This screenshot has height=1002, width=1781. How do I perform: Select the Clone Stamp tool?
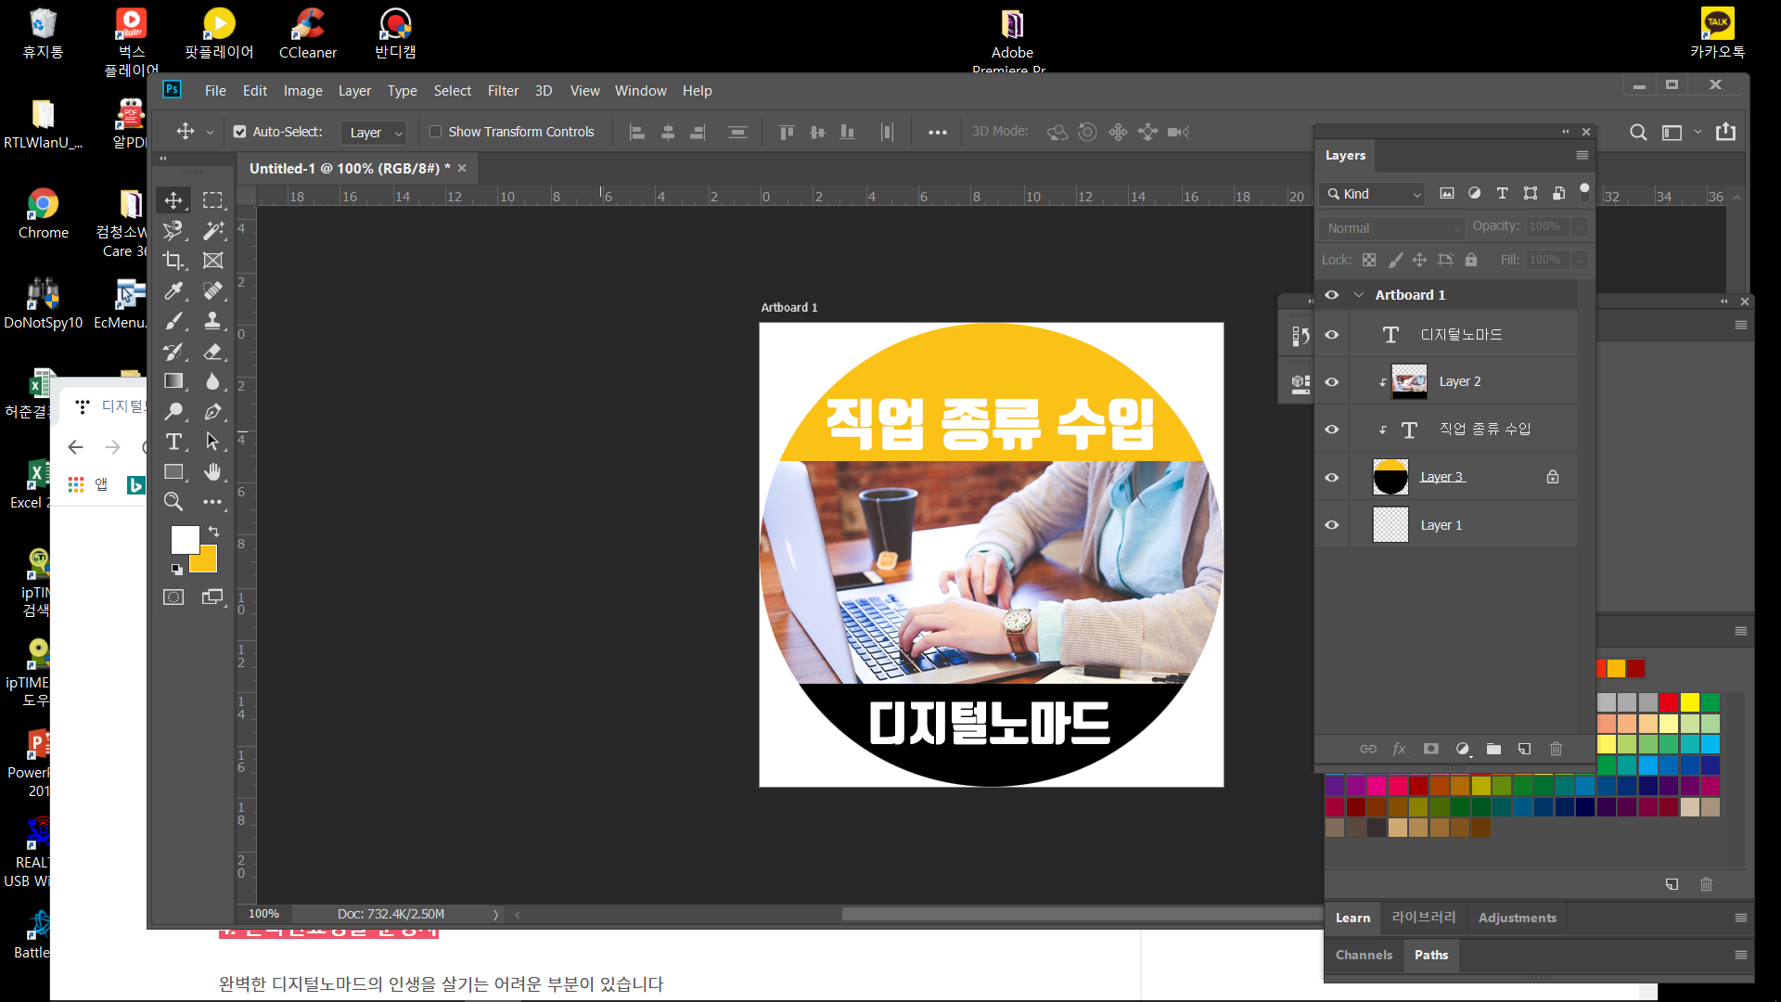coord(213,321)
